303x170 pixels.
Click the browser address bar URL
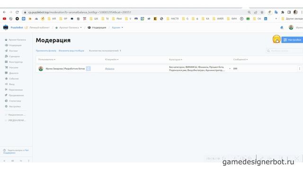coord(80,12)
